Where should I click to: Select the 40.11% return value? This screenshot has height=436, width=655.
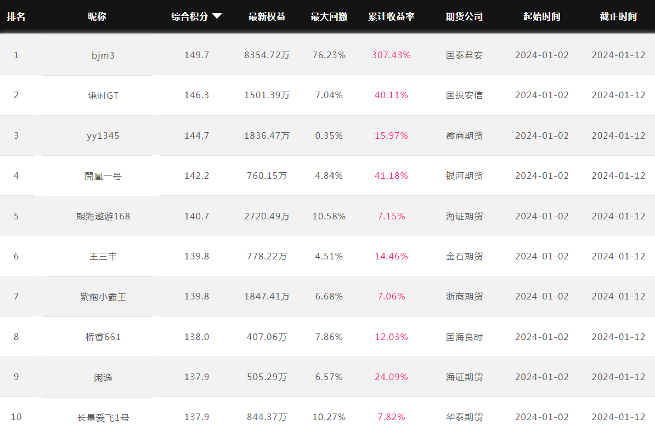point(391,95)
